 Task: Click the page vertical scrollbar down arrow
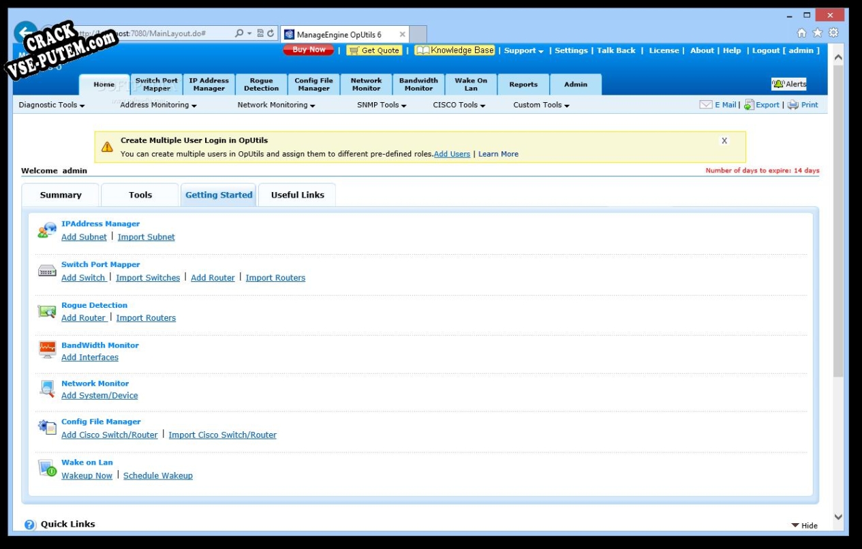coord(838,517)
